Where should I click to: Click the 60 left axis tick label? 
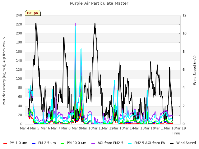click(x=20, y=97)
